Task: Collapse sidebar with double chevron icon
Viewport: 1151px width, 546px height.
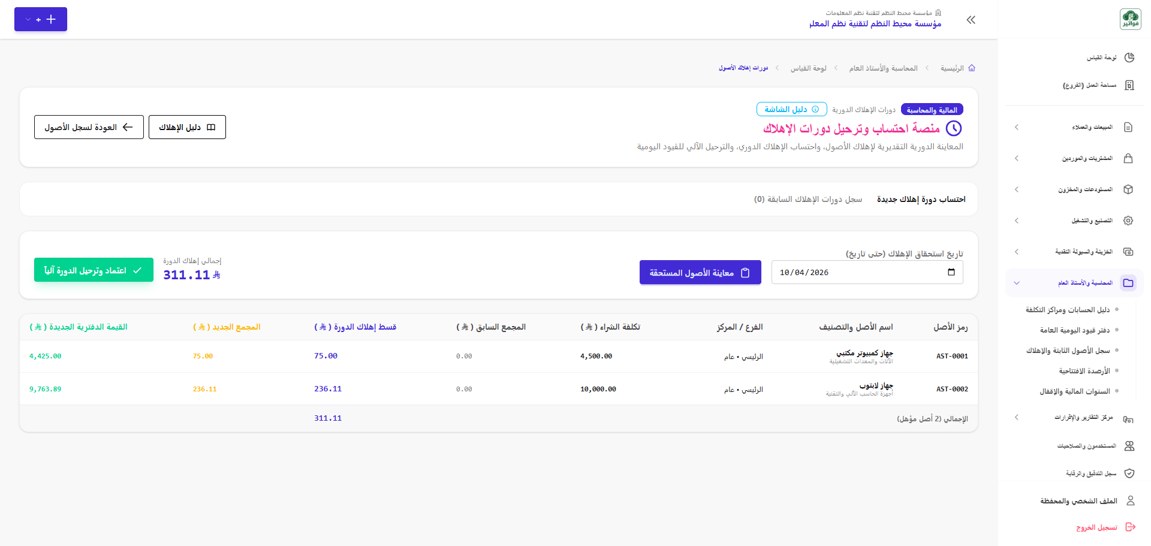Action: [971, 20]
